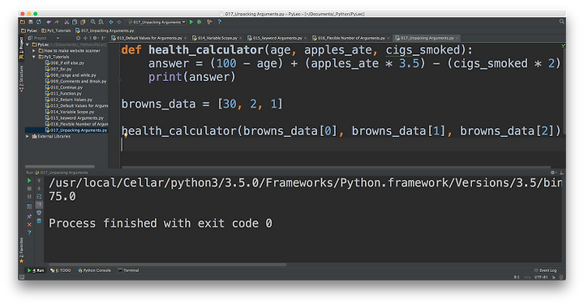The image size is (584, 306).
Task: Click the 017_Unpacking Arguments.py breadcrumb
Action: [105, 31]
